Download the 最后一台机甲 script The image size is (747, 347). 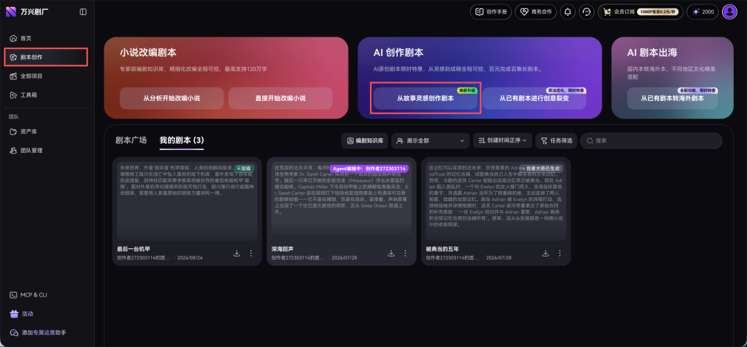(237, 253)
